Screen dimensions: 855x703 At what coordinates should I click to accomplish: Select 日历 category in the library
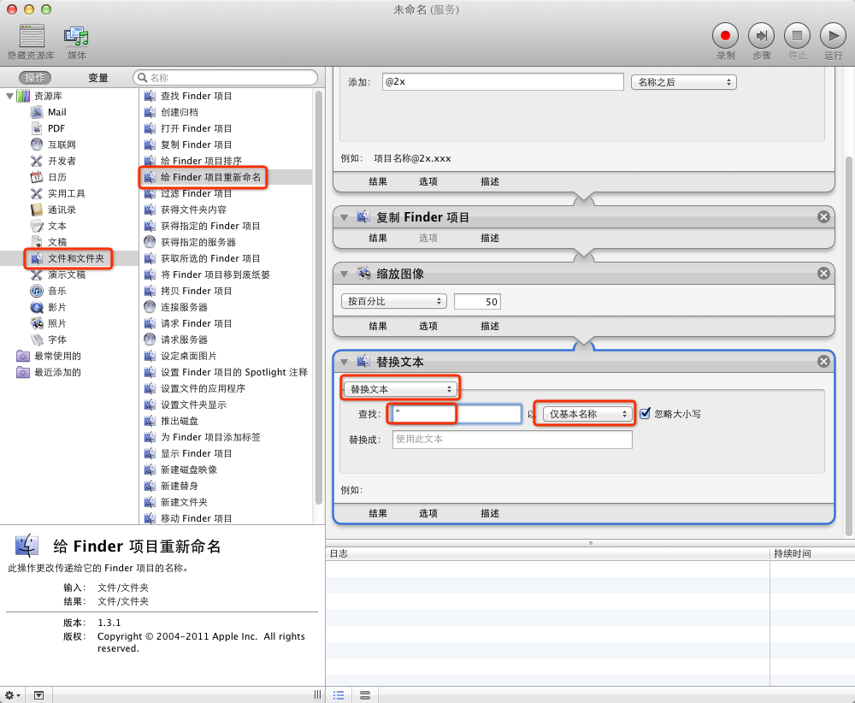pyautogui.click(x=56, y=177)
